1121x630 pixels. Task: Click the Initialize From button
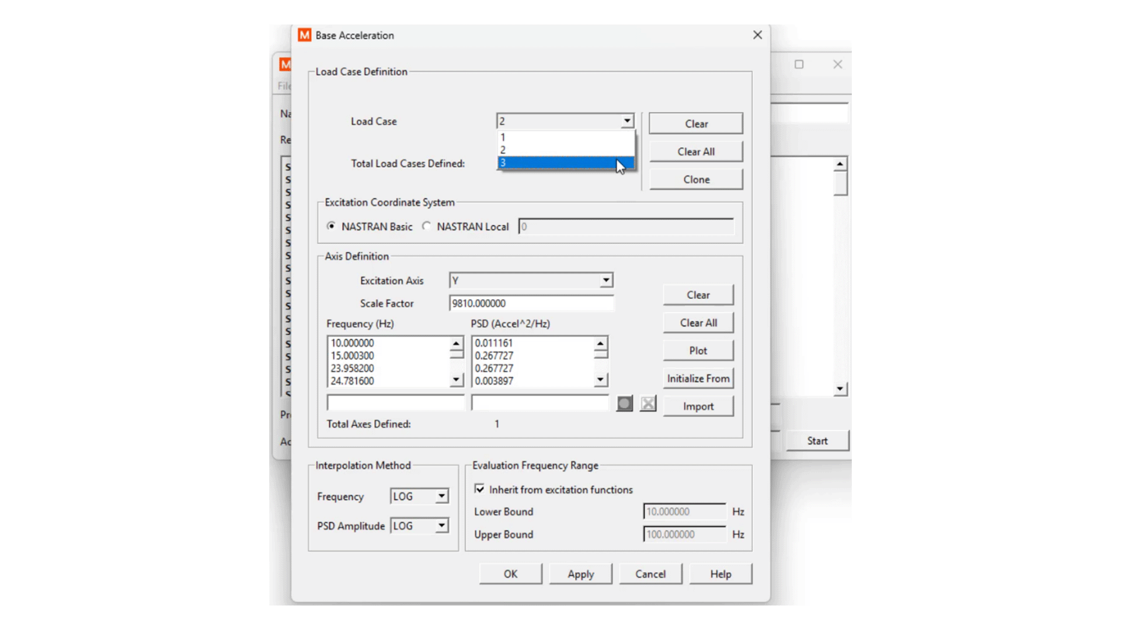tap(698, 378)
